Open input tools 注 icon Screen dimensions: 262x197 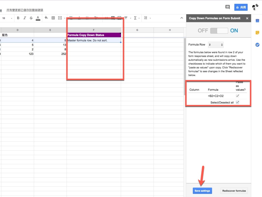click(x=145, y=18)
